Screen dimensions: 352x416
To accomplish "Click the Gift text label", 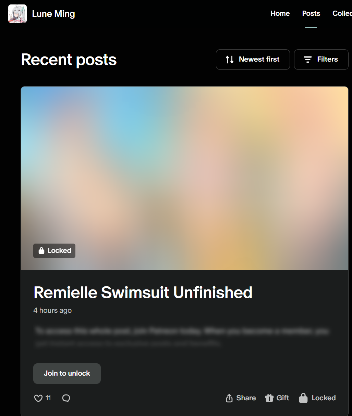I will point(283,398).
